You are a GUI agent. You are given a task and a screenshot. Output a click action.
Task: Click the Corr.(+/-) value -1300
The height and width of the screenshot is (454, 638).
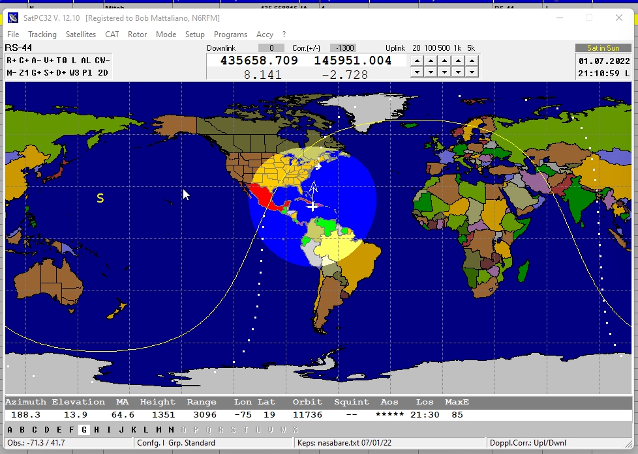[343, 48]
